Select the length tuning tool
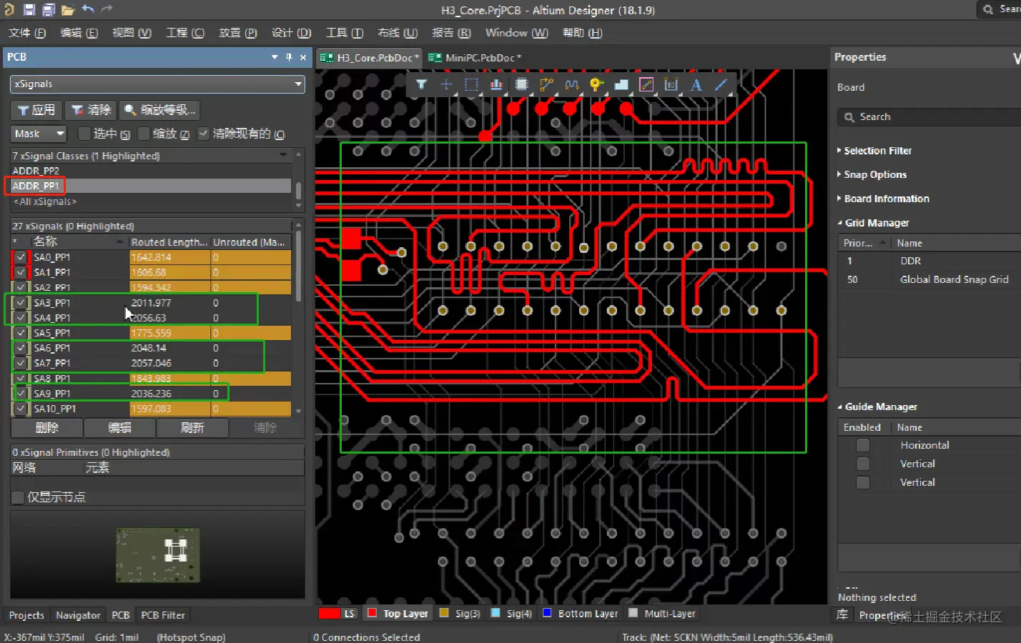 coord(571,85)
